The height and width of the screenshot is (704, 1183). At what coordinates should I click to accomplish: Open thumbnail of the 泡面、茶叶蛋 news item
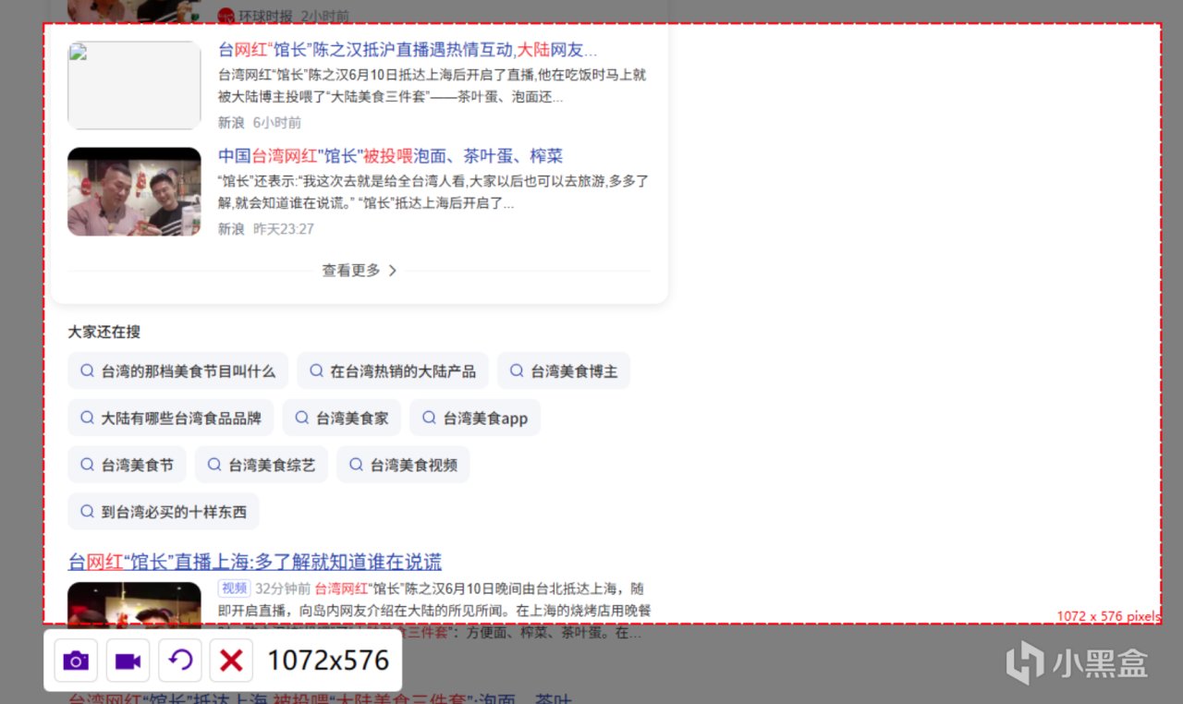coord(134,191)
